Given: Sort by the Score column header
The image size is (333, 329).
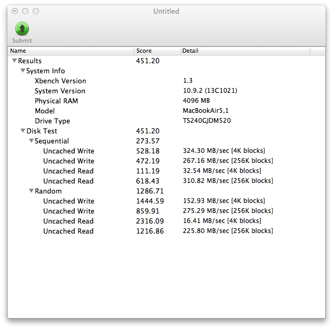Looking at the screenshot, I should click(158, 51).
